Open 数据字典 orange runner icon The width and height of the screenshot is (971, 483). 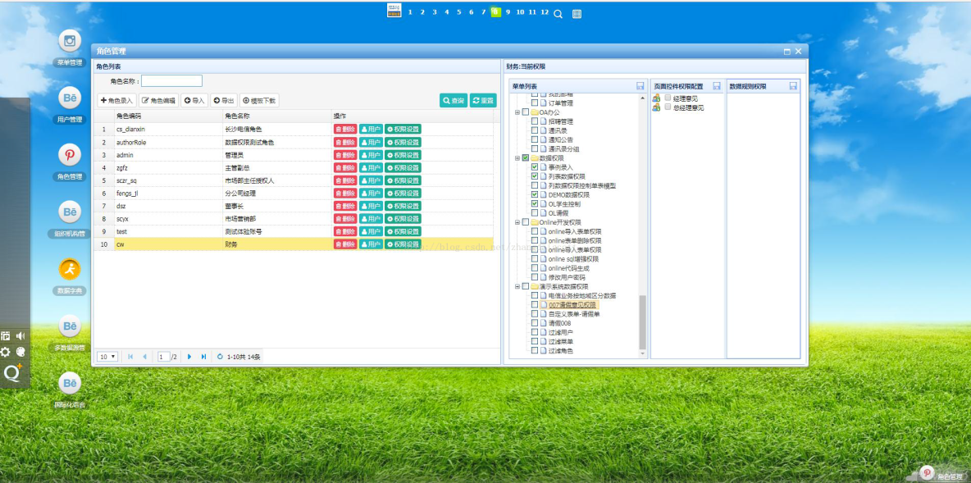coord(70,269)
